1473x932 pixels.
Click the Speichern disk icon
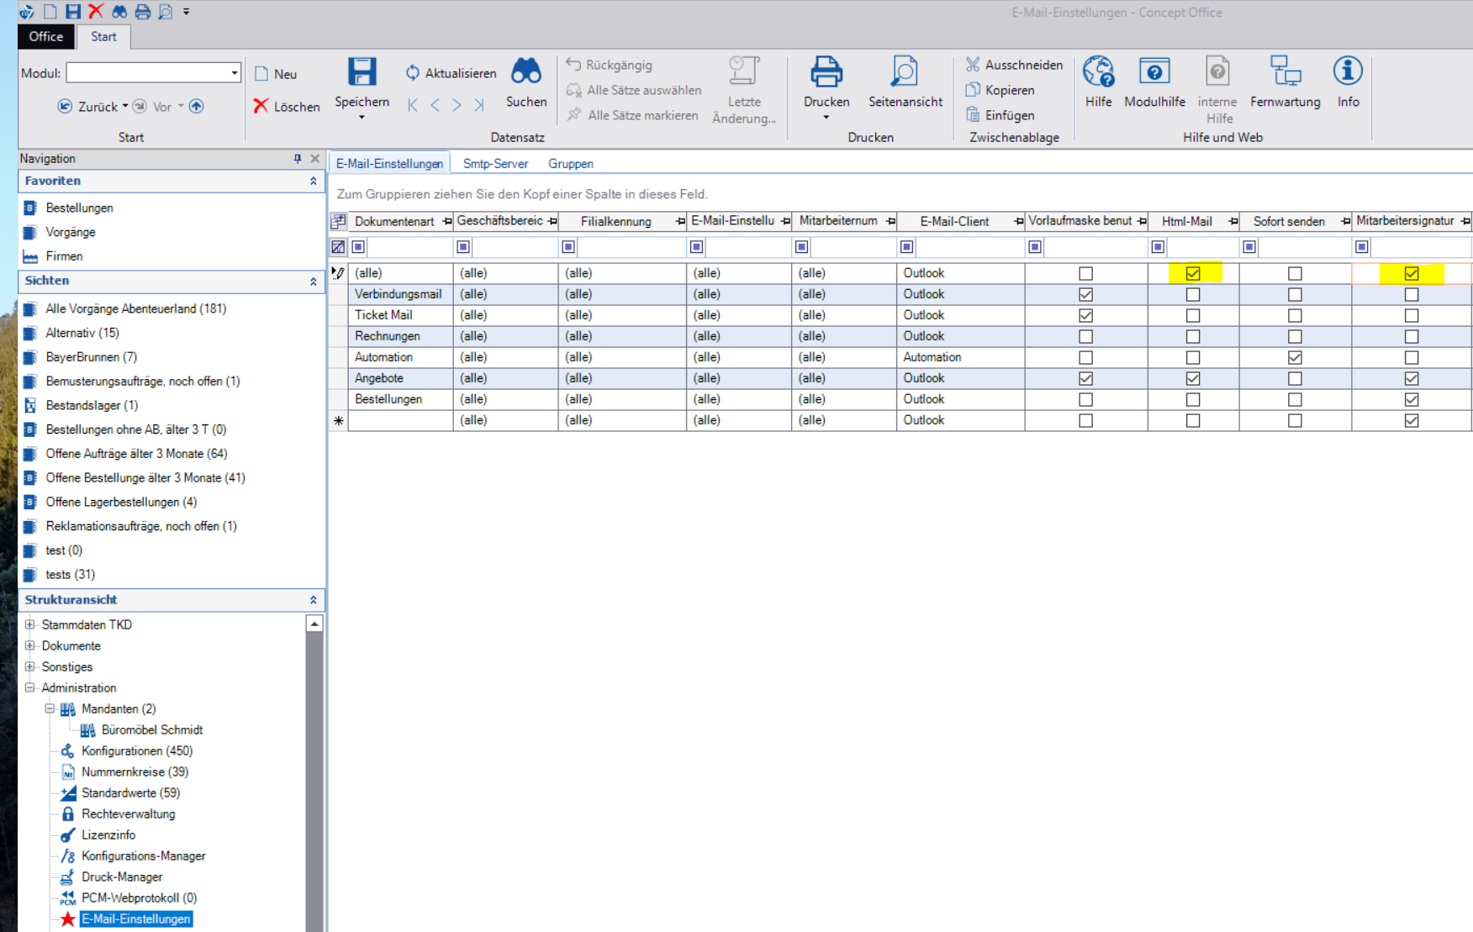(362, 72)
